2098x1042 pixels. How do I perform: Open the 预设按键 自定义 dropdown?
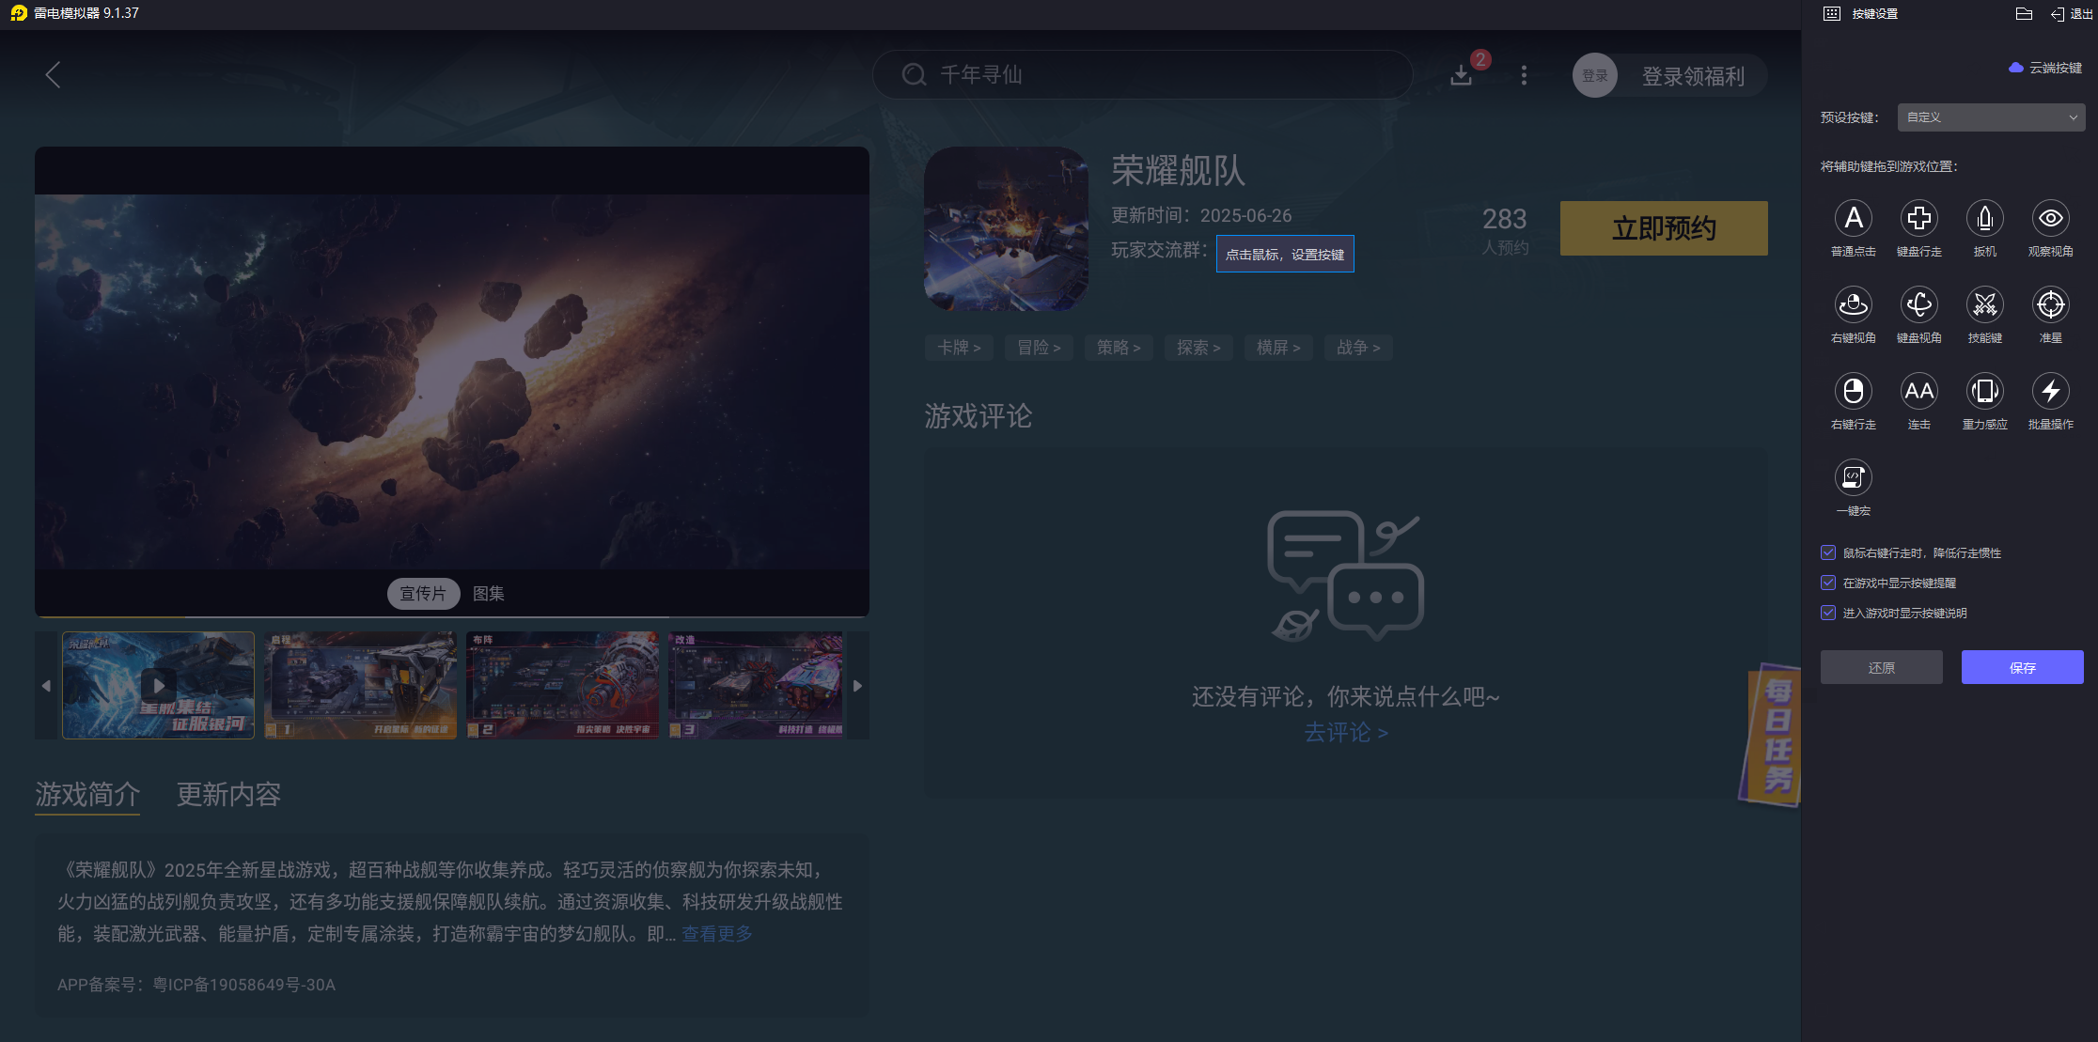[x=1991, y=117]
